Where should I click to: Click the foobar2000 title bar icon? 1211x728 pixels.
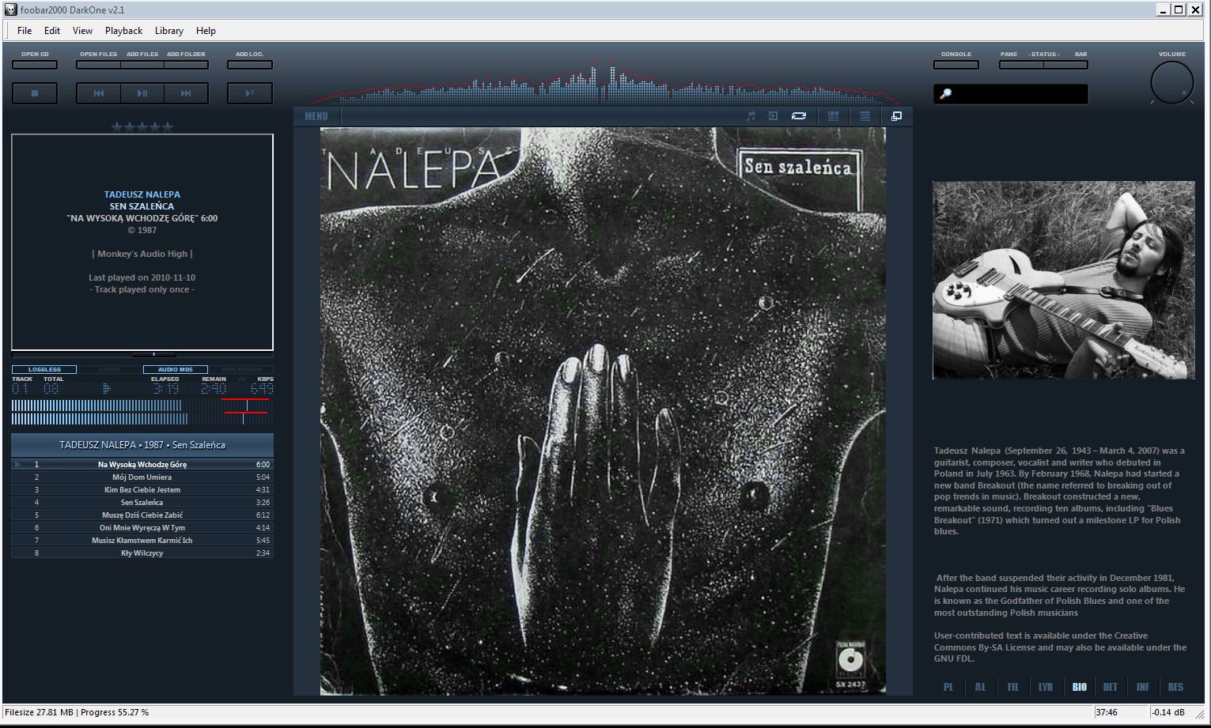10,9
